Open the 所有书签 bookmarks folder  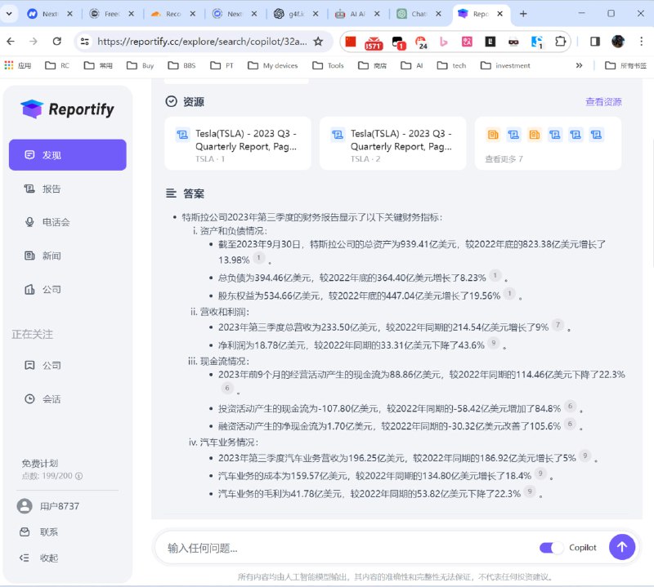(625, 65)
